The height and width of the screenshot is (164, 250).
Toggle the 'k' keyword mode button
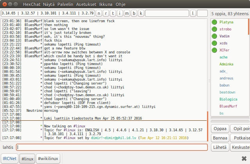tap(141, 13)
